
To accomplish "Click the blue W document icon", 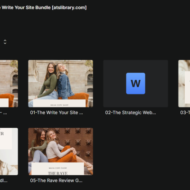I will (x=135, y=84).
